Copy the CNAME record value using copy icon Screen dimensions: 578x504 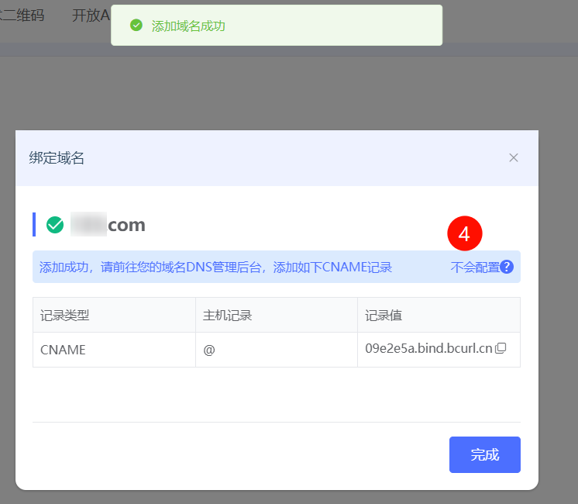[x=501, y=348]
